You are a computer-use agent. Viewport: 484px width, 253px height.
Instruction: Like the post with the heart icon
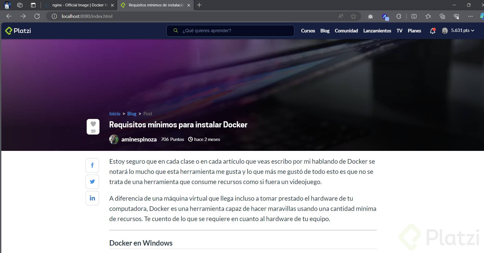pyautogui.click(x=93, y=124)
